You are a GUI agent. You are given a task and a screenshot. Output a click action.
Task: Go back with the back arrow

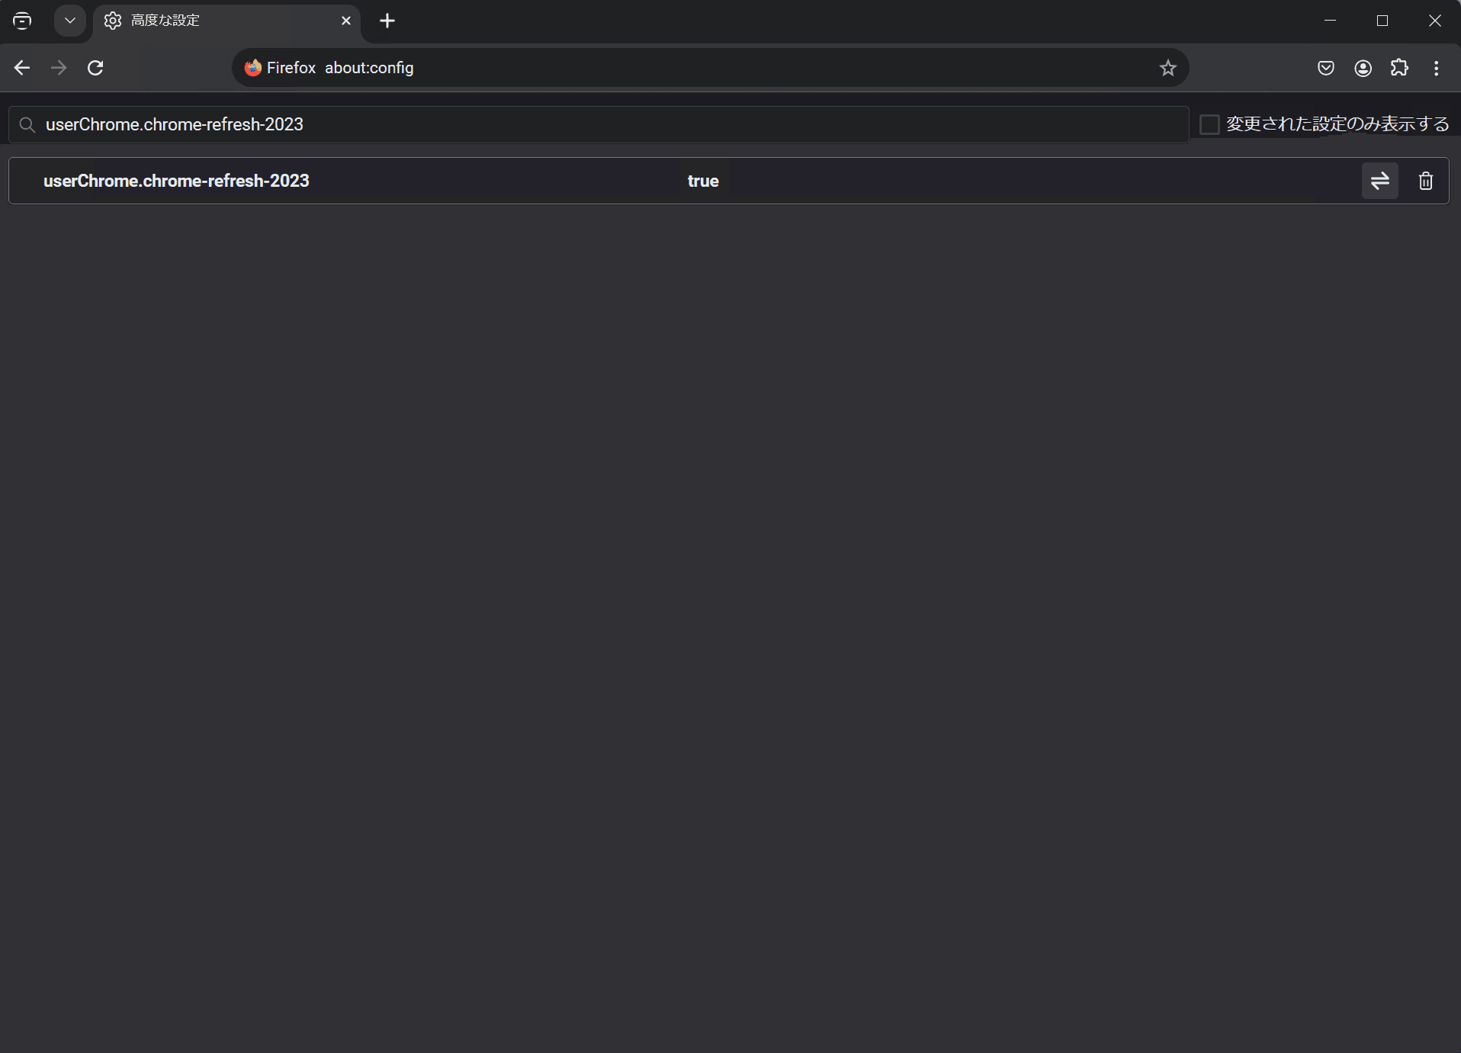22,68
